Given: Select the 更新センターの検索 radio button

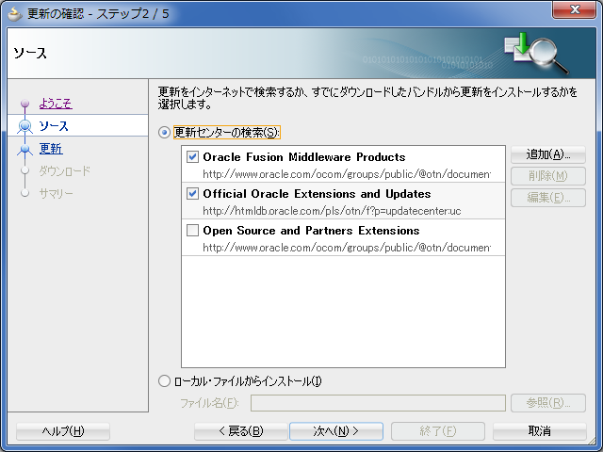Looking at the screenshot, I should click(164, 133).
